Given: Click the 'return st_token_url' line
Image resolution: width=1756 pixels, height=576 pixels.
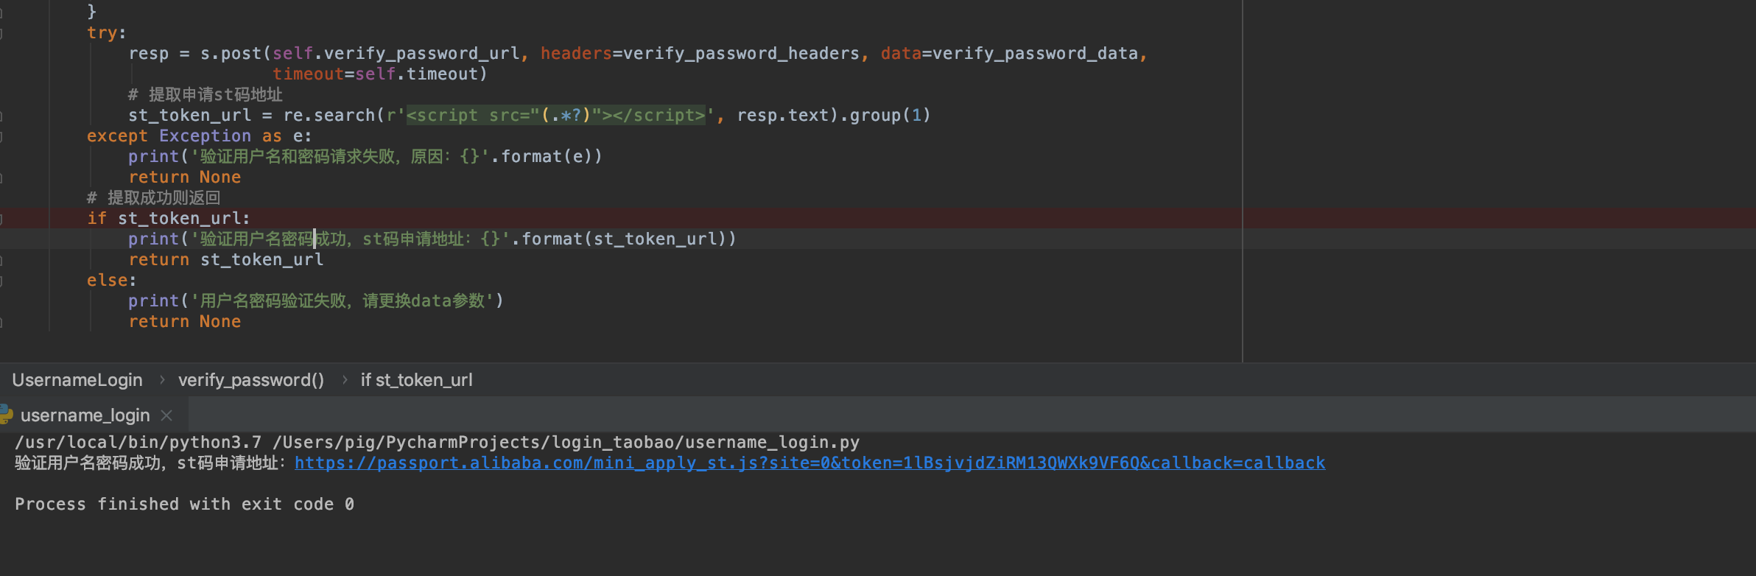Looking at the screenshot, I should 226,260.
